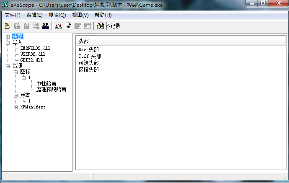Select 图标 in the tree
289x183 pixels.
coord(25,72)
